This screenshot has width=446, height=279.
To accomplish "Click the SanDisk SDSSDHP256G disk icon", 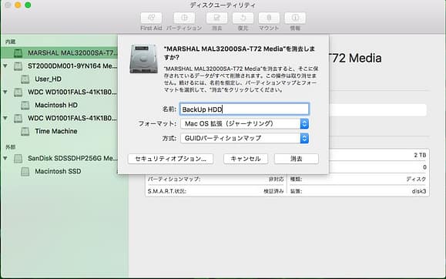I will 18,159.
